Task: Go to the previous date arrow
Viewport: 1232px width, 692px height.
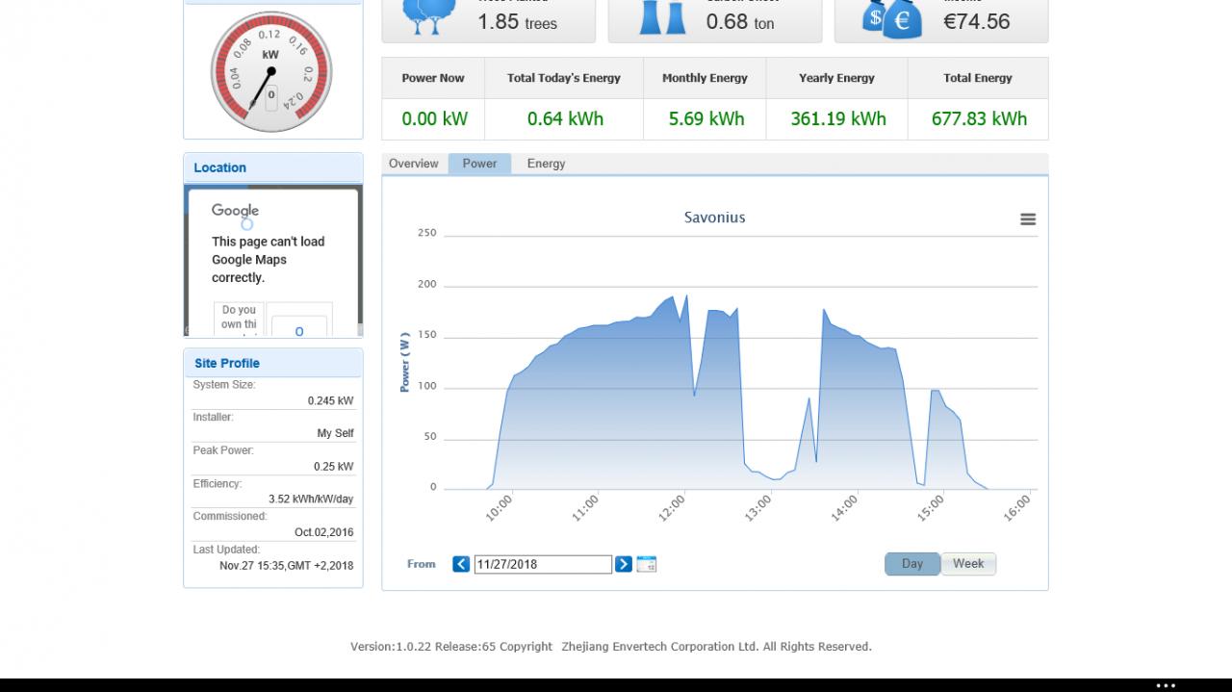Action: coord(461,564)
